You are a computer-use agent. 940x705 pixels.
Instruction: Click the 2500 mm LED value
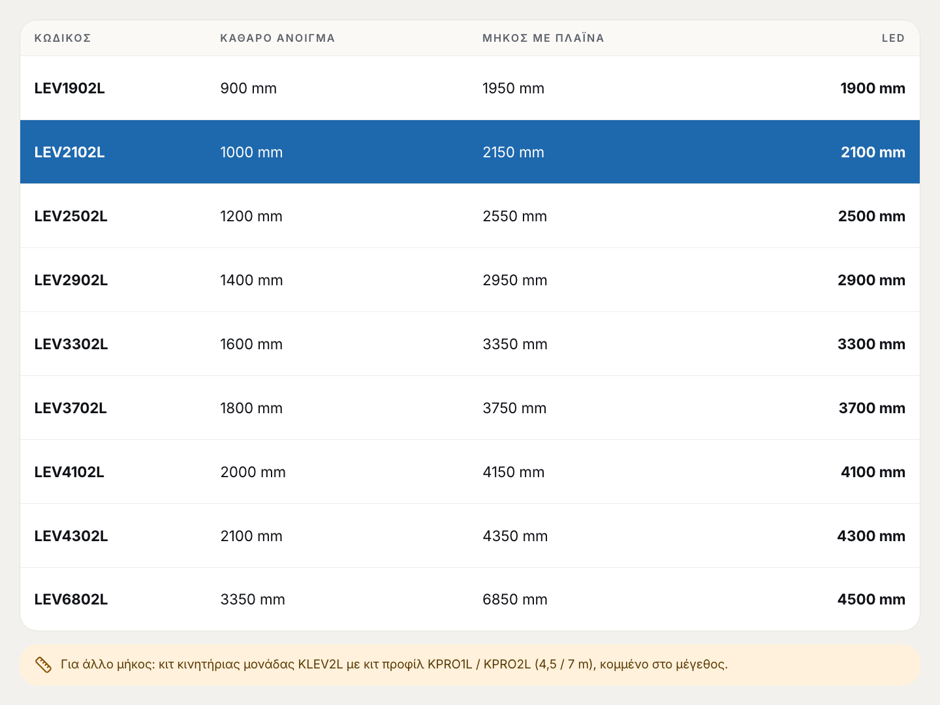[871, 216]
